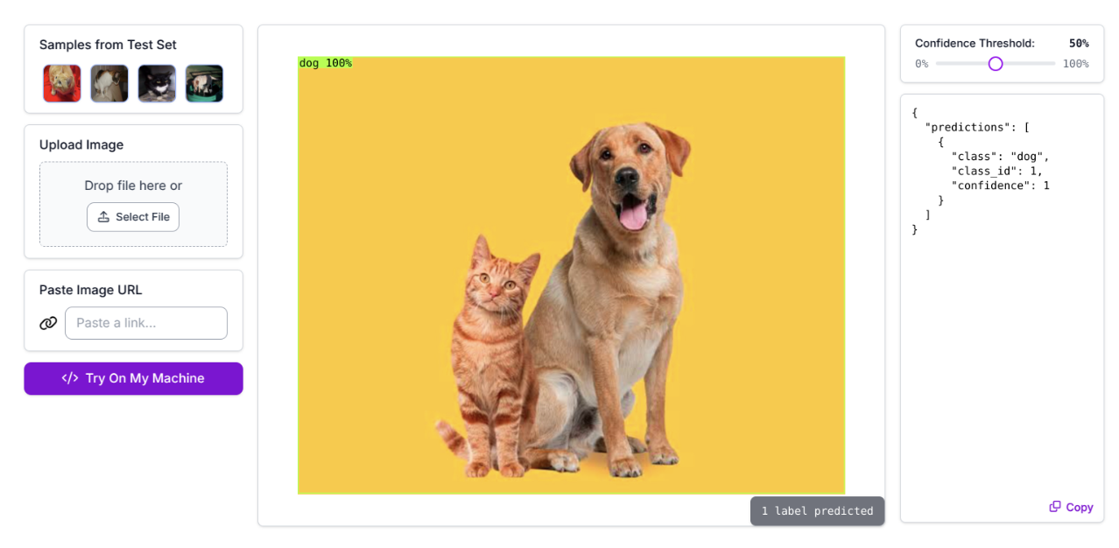Screen dimensions: 1119x548
Task: Select the black and white cat sample
Action: [157, 83]
